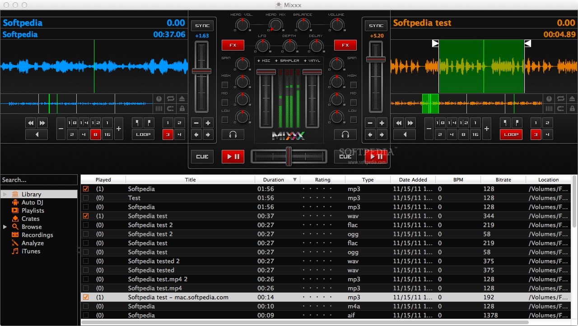Toggle the right deck LOOP button

(511, 135)
